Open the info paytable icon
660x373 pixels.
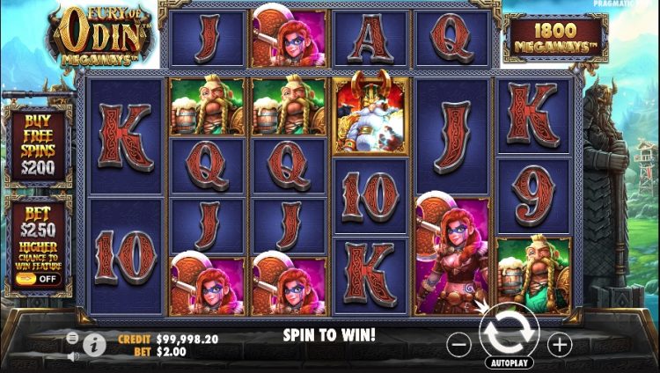[94, 346]
